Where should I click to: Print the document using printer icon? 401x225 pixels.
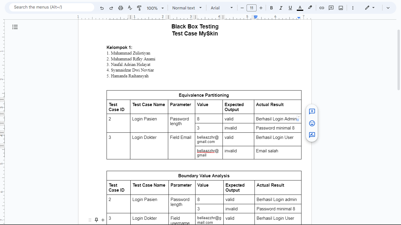coord(121,8)
